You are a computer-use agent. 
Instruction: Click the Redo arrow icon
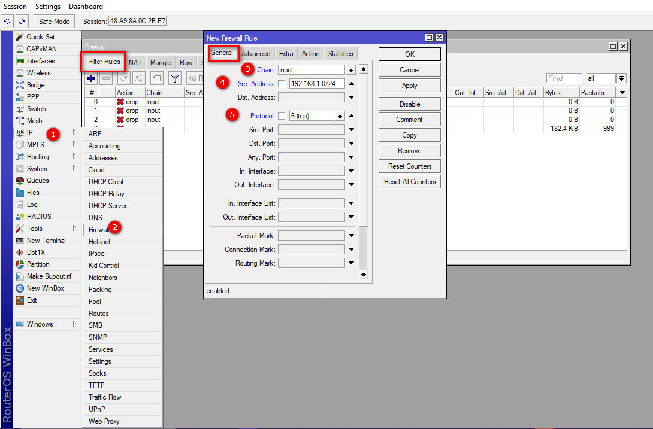[22, 22]
